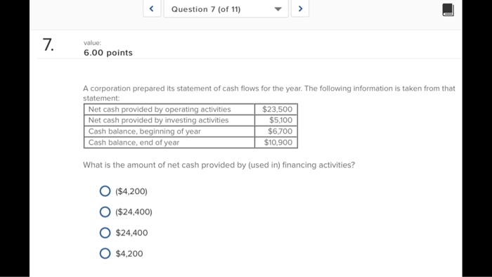Viewport: 492px width, 277px height.
Task: Open the eBook reference icon
Action: tap(448, 10)
